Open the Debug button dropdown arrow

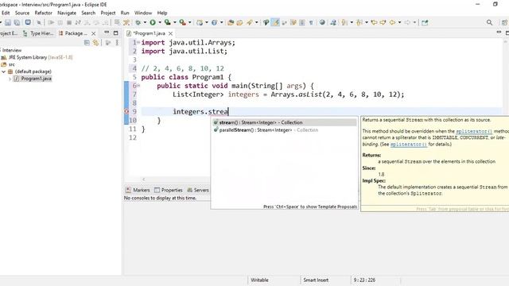coord(145,22)
